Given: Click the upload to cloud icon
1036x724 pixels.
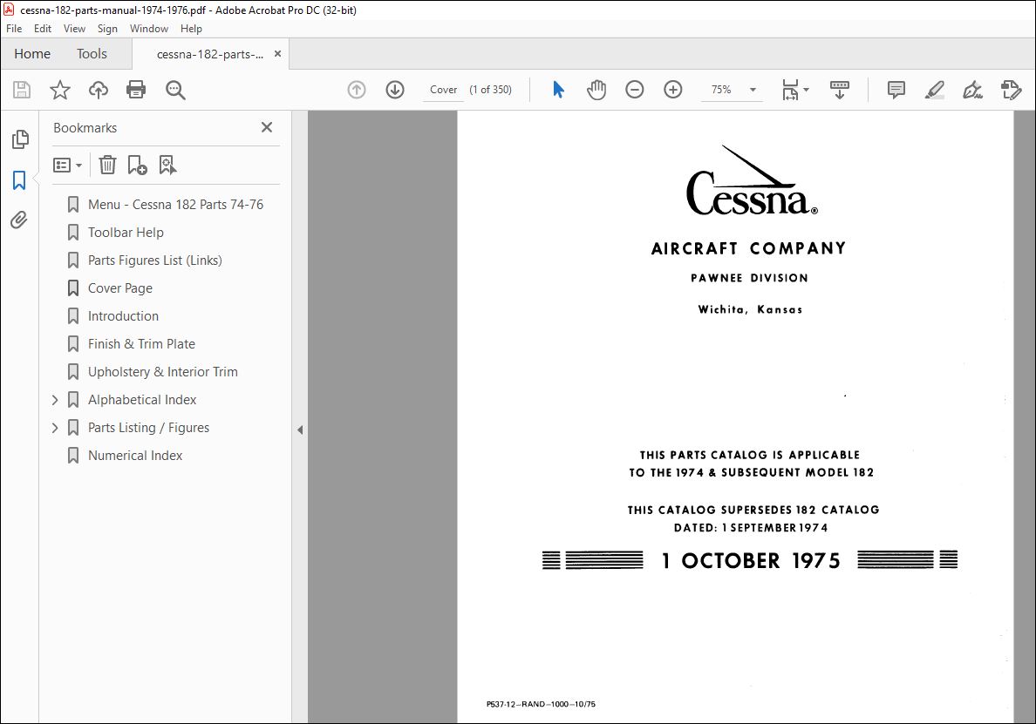Looking at the screenshot, I should 99,90.
